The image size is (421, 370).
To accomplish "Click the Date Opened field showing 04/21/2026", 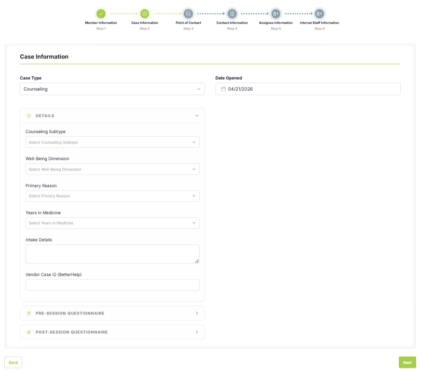I will click(308, 89).
